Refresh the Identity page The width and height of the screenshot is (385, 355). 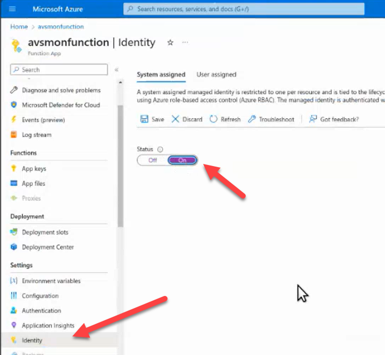(x=225, y=119)
